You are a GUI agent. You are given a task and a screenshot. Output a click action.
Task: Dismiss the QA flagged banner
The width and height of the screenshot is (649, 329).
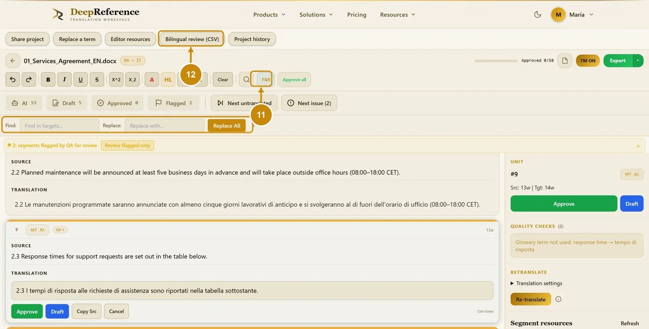pos(638,146)
